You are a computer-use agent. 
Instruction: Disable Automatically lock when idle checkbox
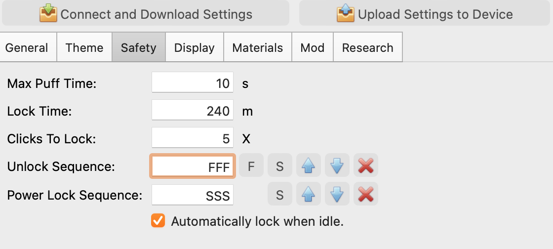tap(158, 221)
